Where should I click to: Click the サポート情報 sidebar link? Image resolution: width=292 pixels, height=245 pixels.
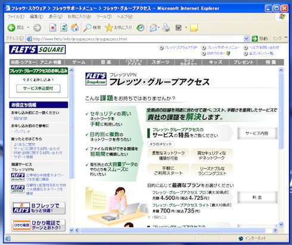click(x=23, y=157)
